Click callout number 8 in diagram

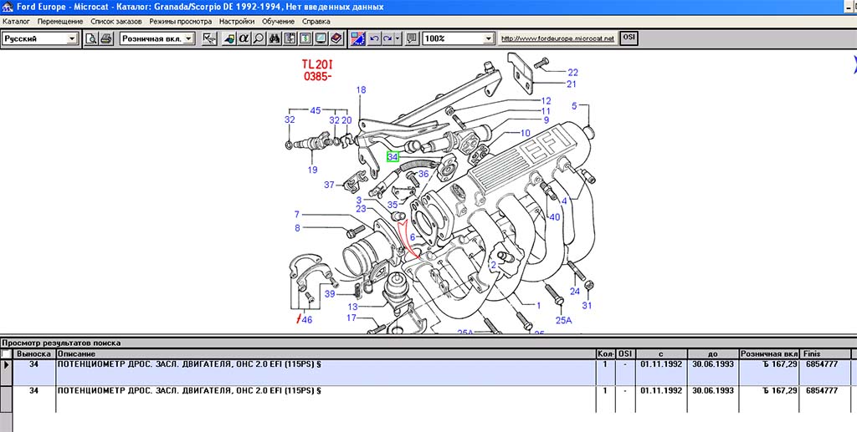pyautogui.click(x=297, y=228)
